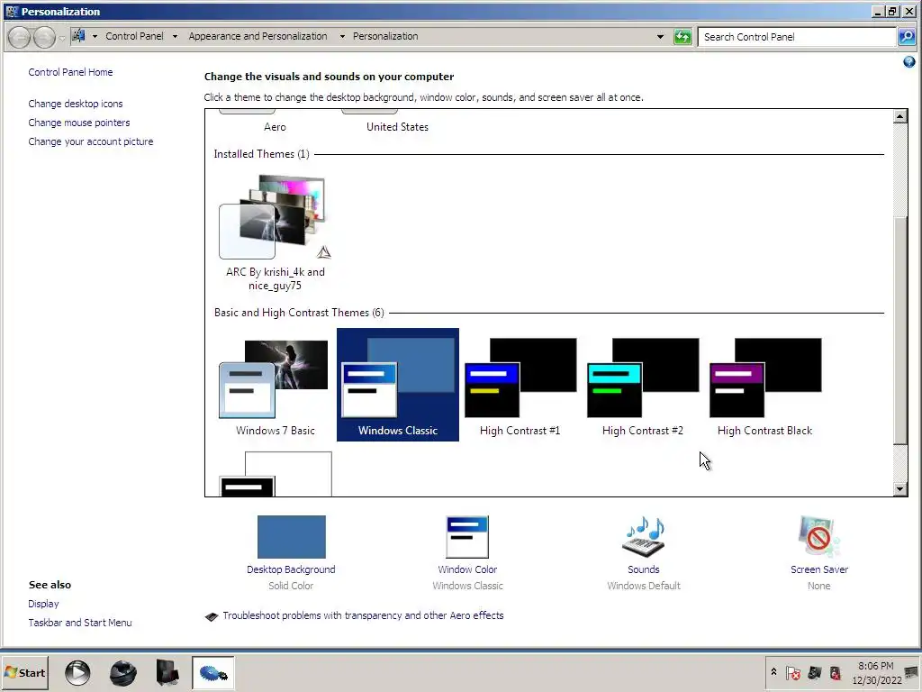
Task: Click the Personalization title bar icon
Action: coord(12,11)
